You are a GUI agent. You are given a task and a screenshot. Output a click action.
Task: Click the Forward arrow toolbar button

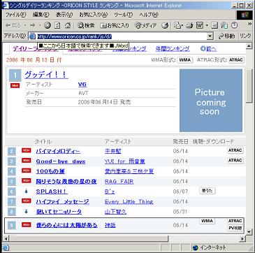click(33, 25)
